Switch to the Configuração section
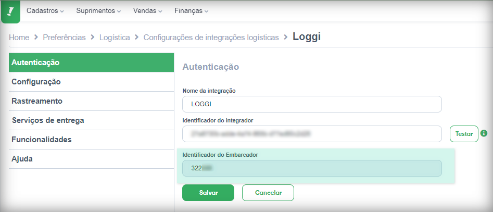This screenshot has width=493, height=212. [x=91, y=82]
